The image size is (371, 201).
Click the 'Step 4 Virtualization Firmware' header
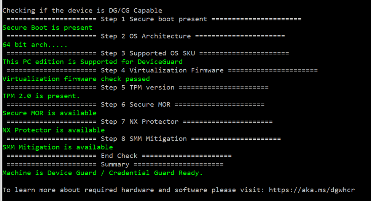click(162, 70)
